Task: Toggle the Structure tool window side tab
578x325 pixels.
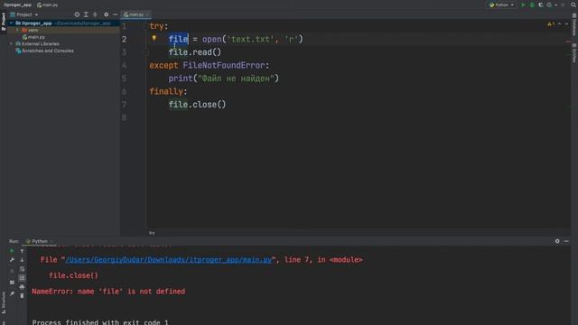Action: click(4, 303)
